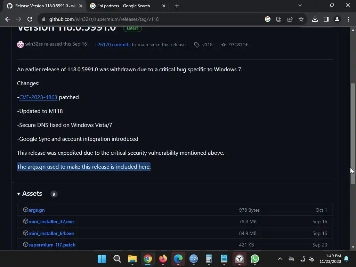Viewport: 356px width, 267px height.
Task: Launch Firefox from the taskbar
Action: click(x=163, y=259)
